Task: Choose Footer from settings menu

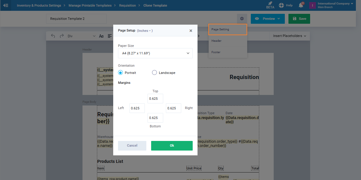Action: tap(216, 52)
